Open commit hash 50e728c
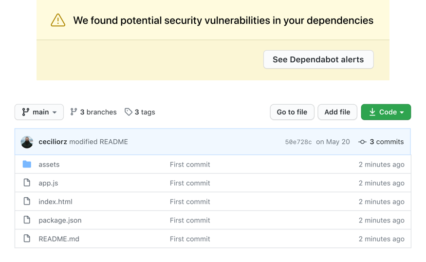426x262 pixels. [x=298, y=142]
